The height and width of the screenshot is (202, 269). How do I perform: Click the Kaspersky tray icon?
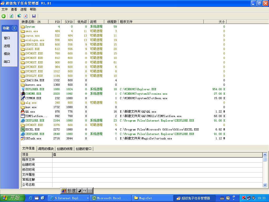click(x=244, y=198)
